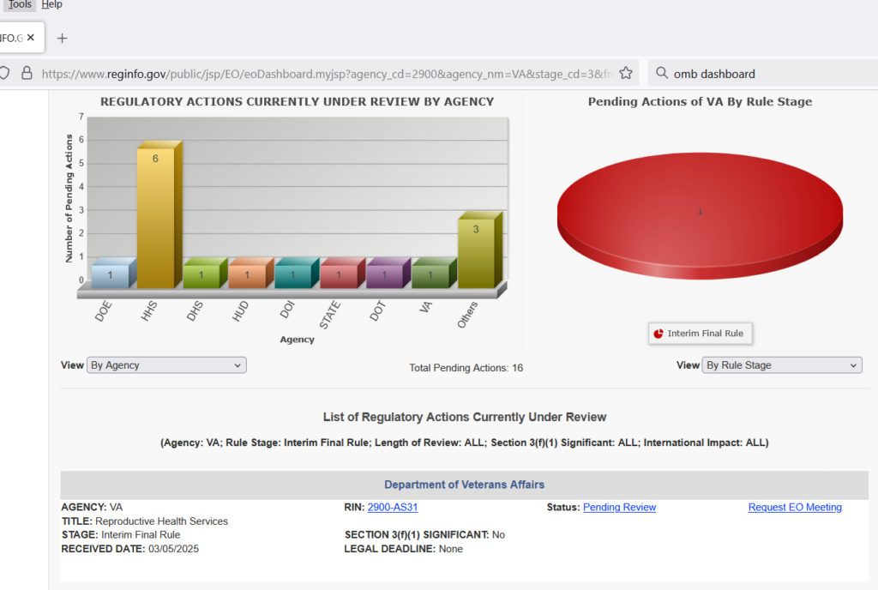Open RIN 2900-AS31 link
The height and width of the screenshot is (590, 878).
pos(393,507)
